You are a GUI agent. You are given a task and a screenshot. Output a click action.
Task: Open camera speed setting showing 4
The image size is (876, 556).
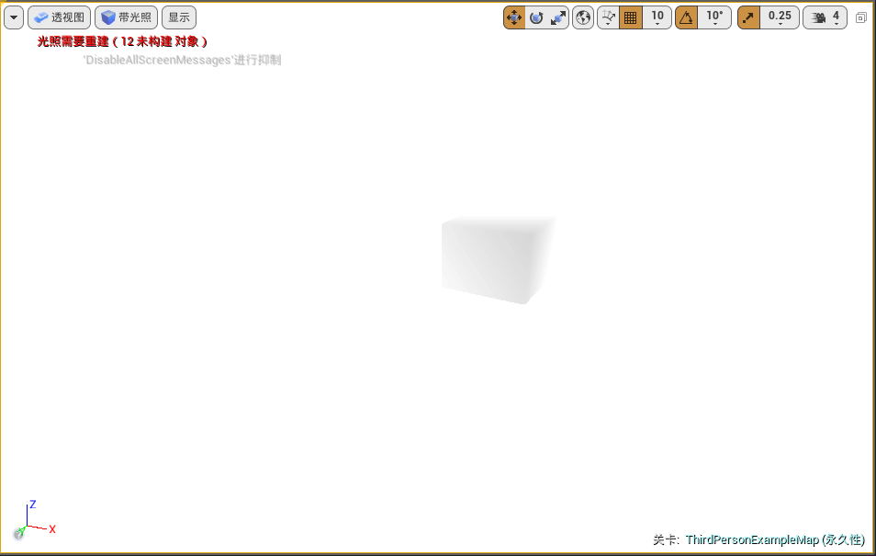825,17
